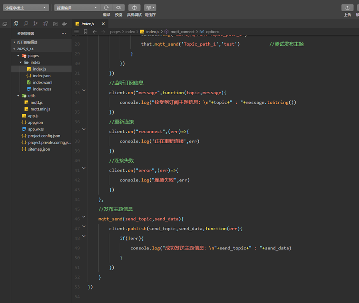
Task: Open the search panel magnifier icon
Action: click(x=26, y=24)
